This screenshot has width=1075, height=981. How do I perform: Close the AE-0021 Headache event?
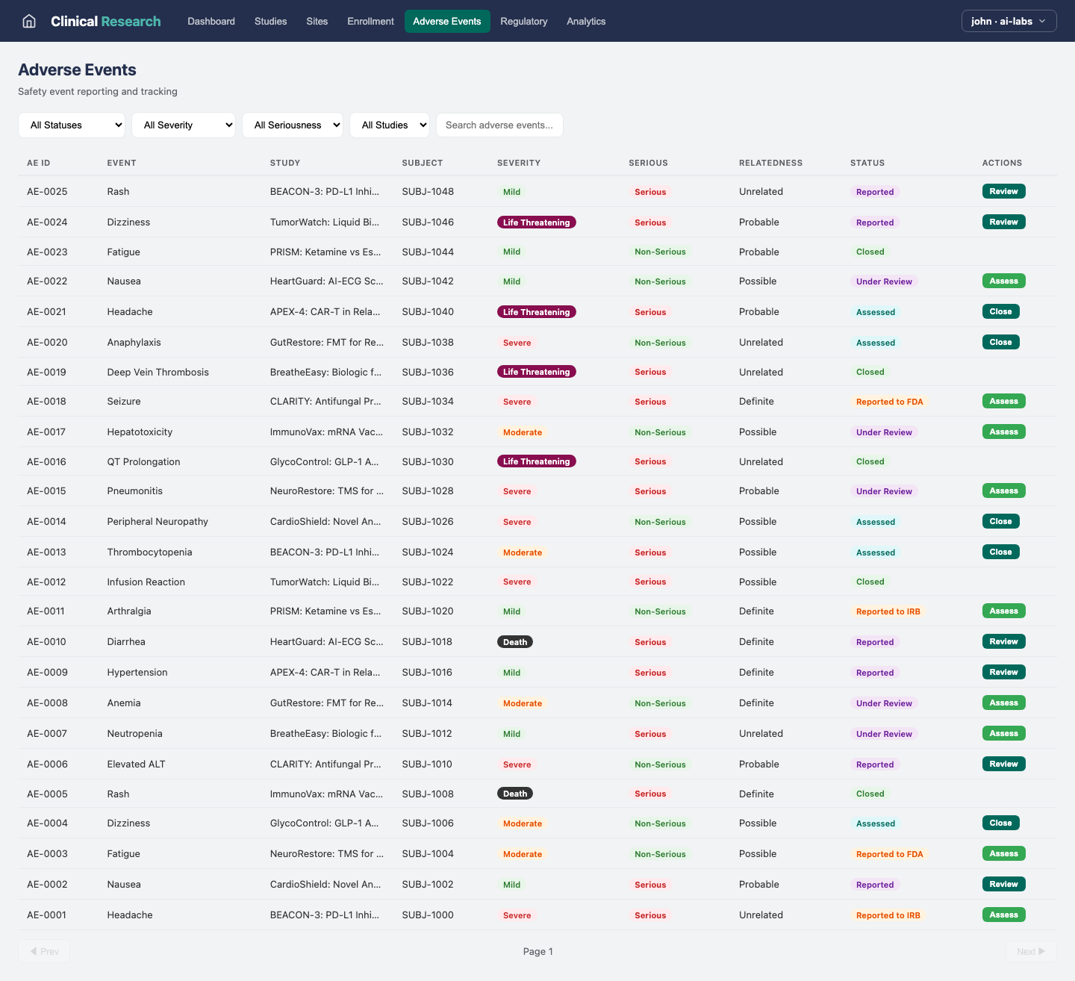pyautogui.click(x=1000, y=311)
